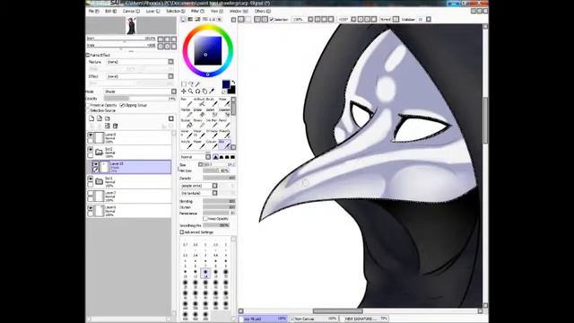Show the RGB slider panel icon
Viewport: 574px width, 323px height.
coord(190,20)
